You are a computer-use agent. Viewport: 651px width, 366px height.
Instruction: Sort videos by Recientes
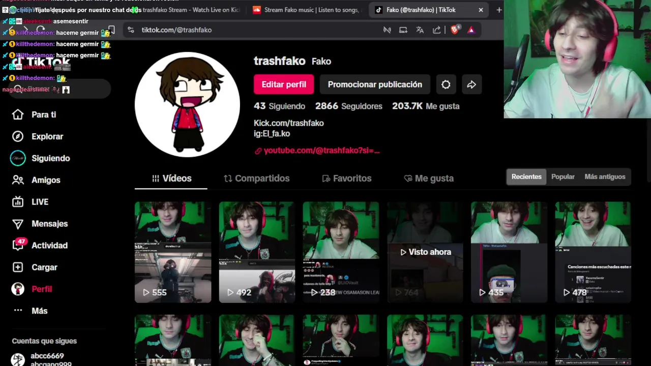[x=526, y=176]
